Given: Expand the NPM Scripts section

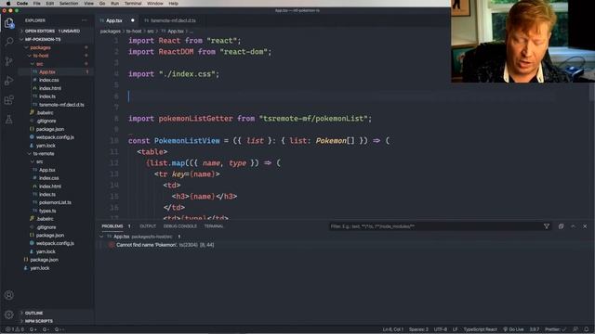Looking at the screenshot, I should click(x=39, y=321).
